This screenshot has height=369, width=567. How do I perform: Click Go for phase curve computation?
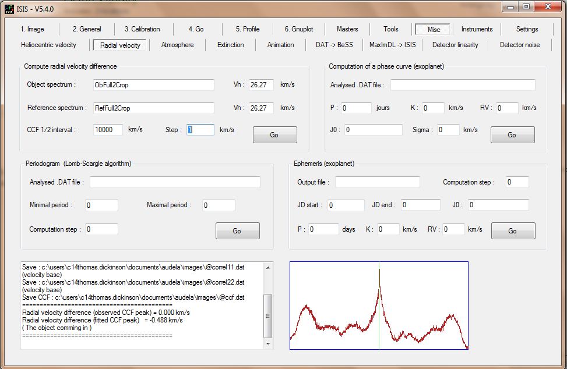coord(512,134)
